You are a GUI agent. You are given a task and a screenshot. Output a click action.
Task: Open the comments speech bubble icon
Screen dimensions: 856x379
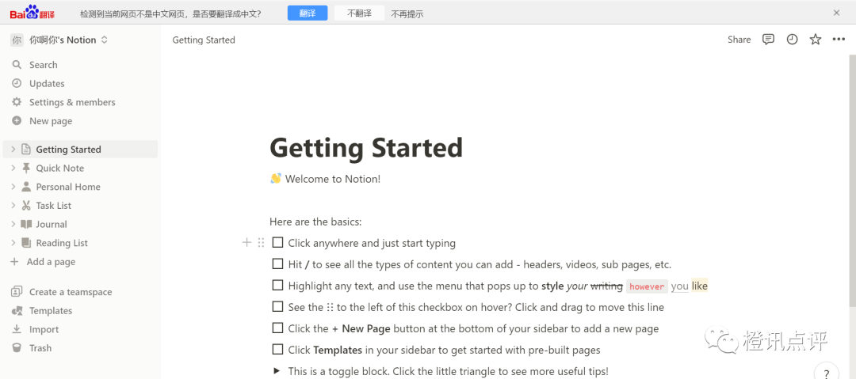click(768, 40)
